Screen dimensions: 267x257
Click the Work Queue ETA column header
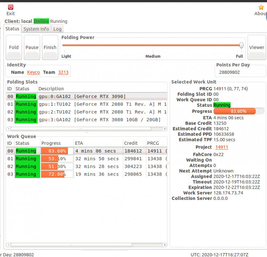[x=98, y=143]
